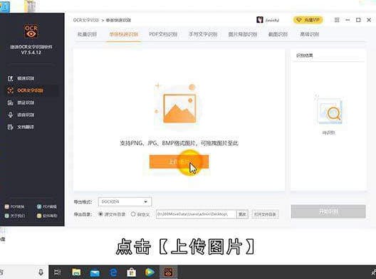Open 文档翻译 in the sidebar
The image size is (376, 279).
pyautogui.click(x=21, y=127)
